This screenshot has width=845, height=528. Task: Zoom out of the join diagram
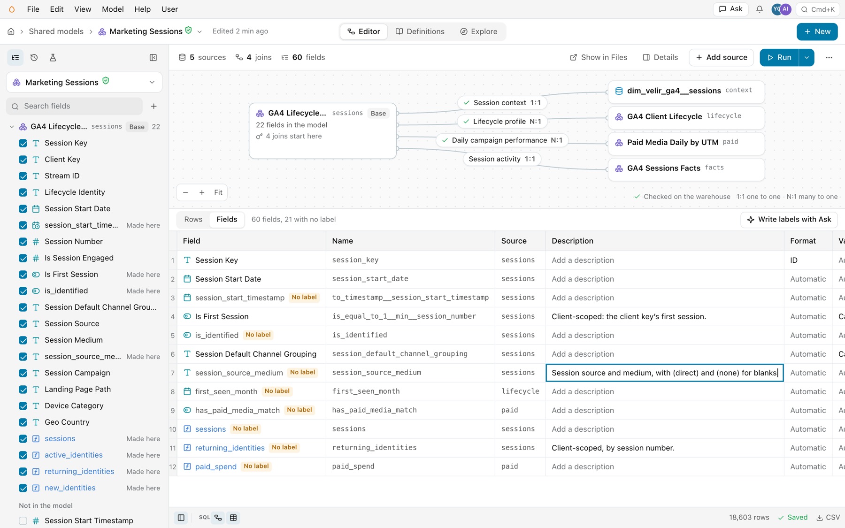click(185, 192)
